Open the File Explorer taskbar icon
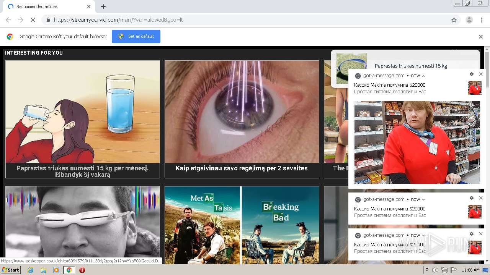The image size is (490, 275). point(43,270)
